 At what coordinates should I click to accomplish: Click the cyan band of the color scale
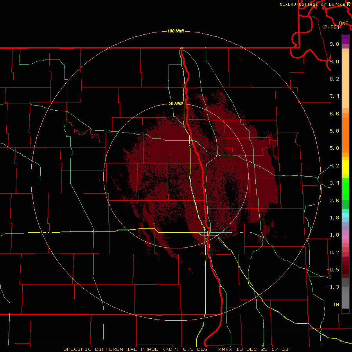point(345,215)
